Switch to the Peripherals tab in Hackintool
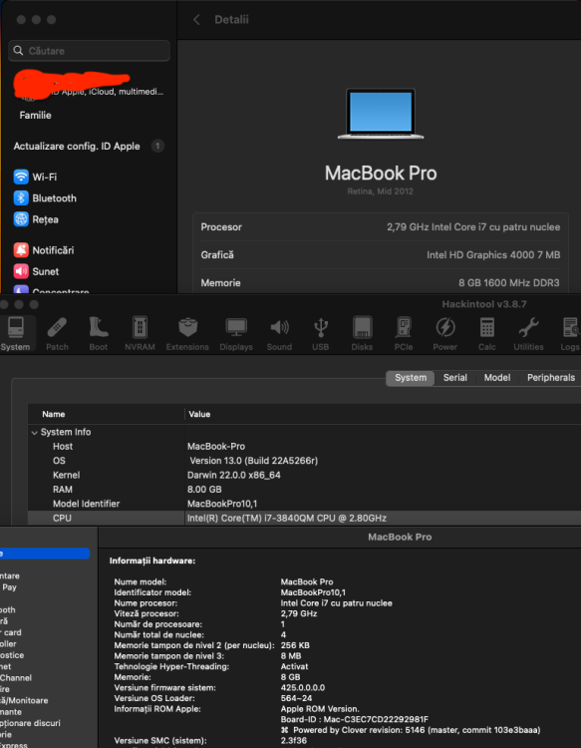The height and width of the screenshot is (748, 581). [551, 378]
